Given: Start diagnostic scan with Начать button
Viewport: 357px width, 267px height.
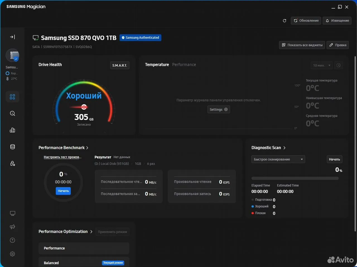Looking at the screenshot, I should [334, 159].
